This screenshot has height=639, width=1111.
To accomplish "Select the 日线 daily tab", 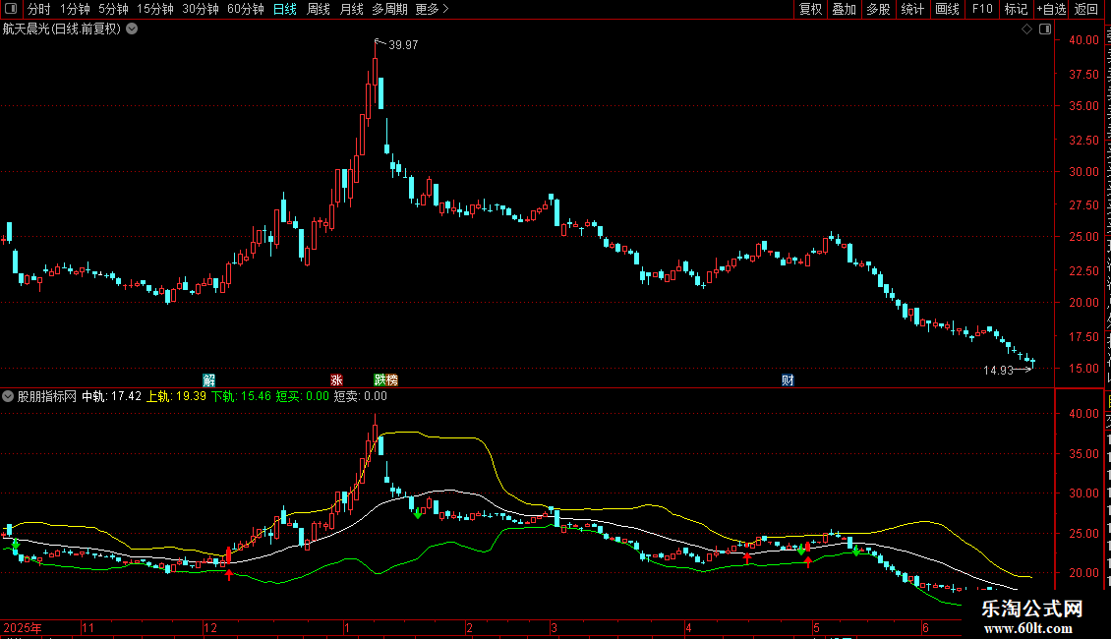I will coord(285,9).
